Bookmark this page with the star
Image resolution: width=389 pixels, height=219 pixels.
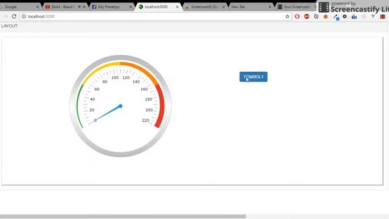pos(287,16)
